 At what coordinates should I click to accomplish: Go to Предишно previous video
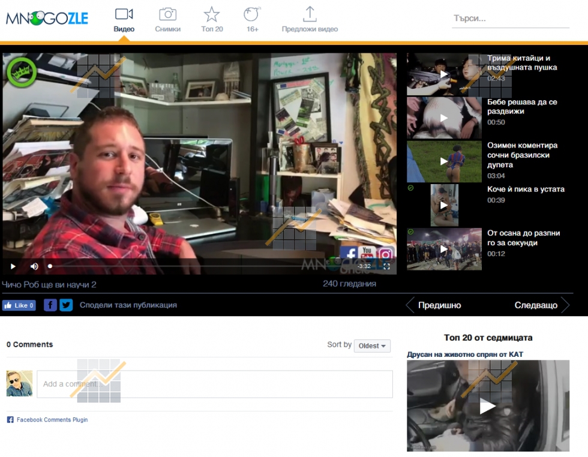click(433, 305)
